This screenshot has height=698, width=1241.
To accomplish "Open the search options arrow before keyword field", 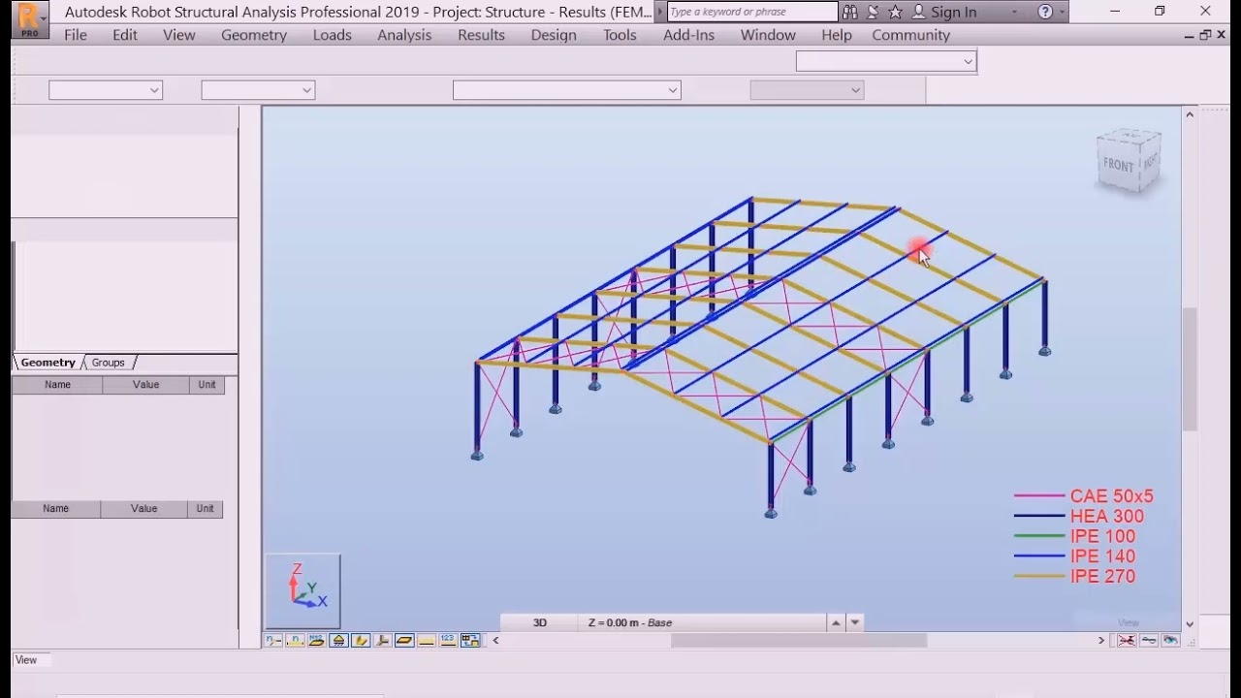I will click(661, 12).
